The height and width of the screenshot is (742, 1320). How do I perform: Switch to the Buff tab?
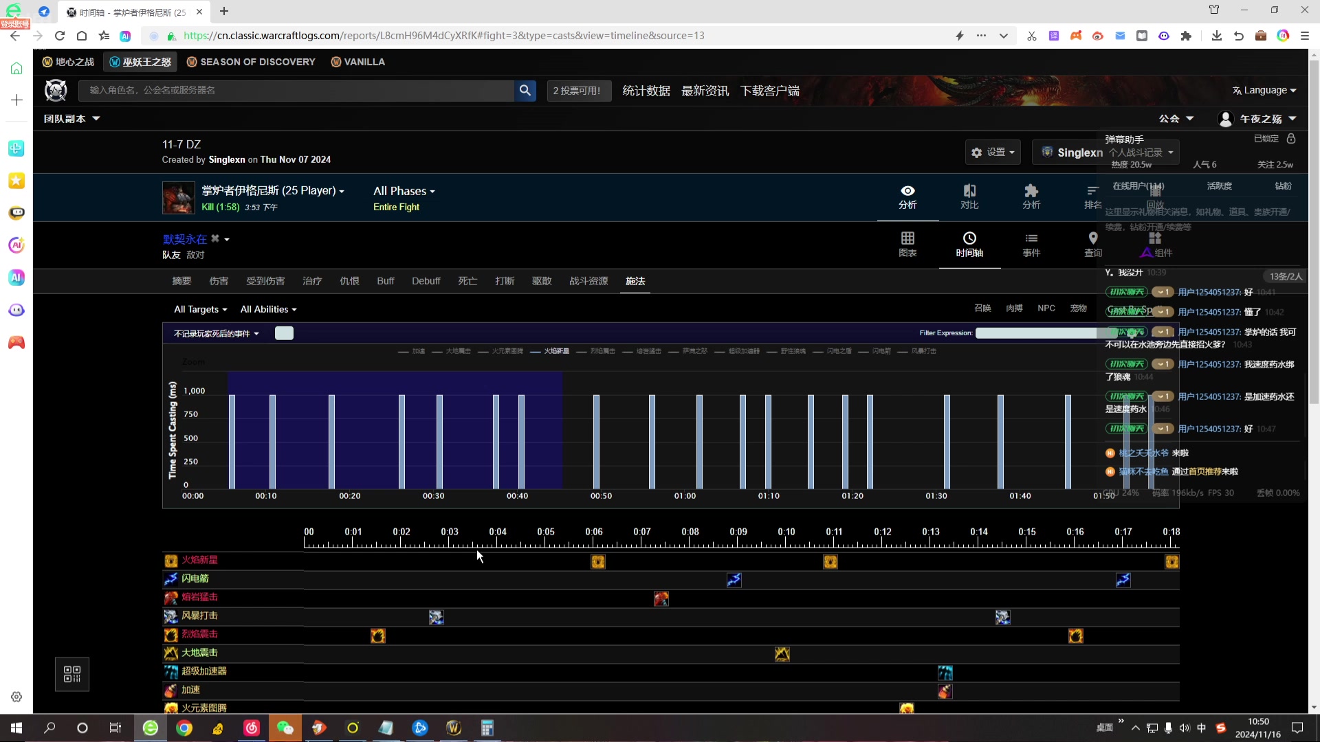click(x=386, y=281)
